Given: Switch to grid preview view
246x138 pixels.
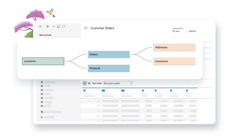Looking at the screenshot, I should pos(85,83).
